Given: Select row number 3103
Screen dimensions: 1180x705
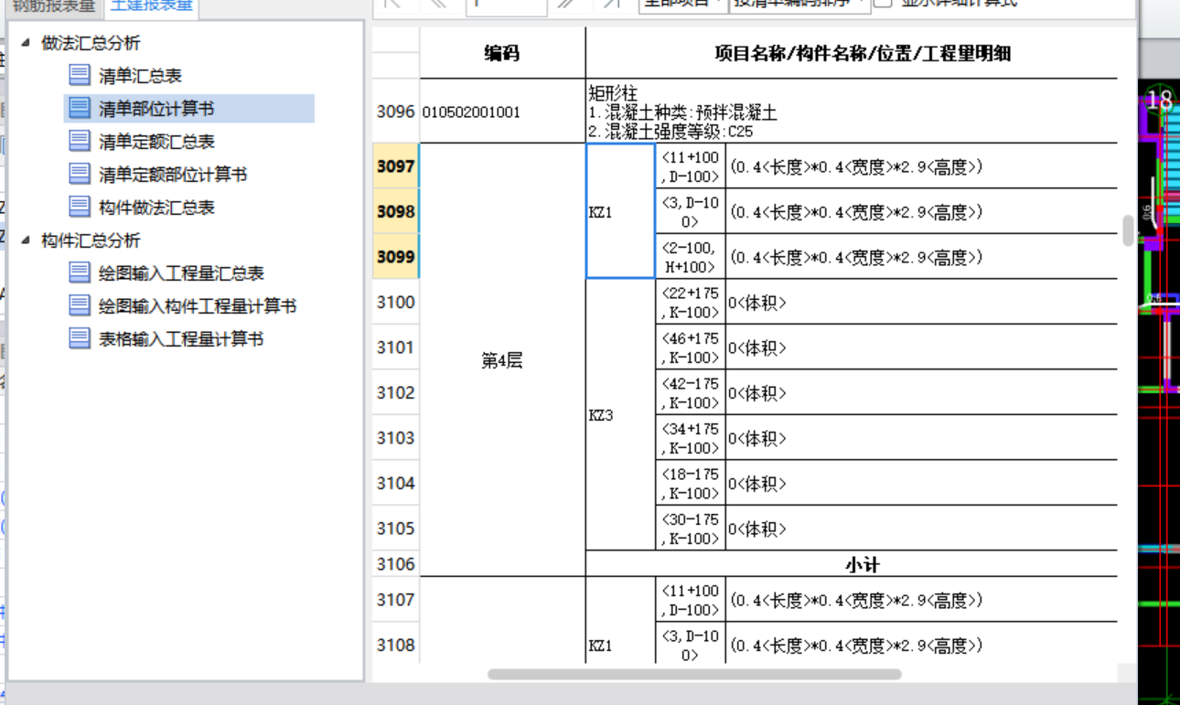Looking at the screenshot, I should [396, 438].
